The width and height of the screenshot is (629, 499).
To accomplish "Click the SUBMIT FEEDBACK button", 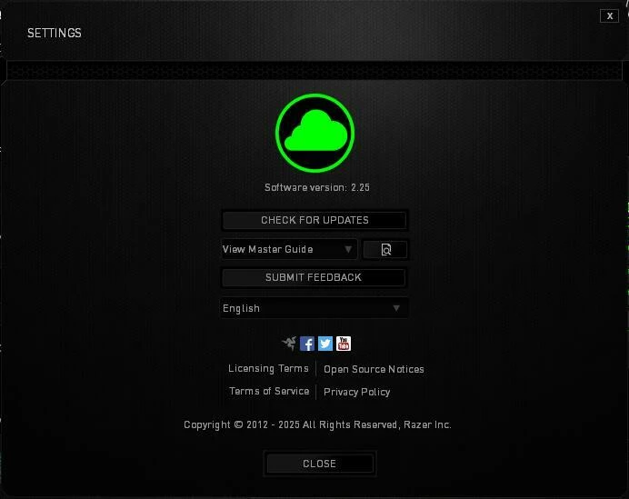I will click(x=314, y=277).
